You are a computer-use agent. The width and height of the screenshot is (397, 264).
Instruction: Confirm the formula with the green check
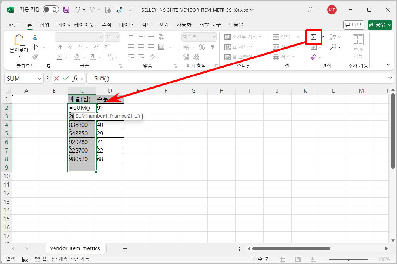click(x=66, y=78)
